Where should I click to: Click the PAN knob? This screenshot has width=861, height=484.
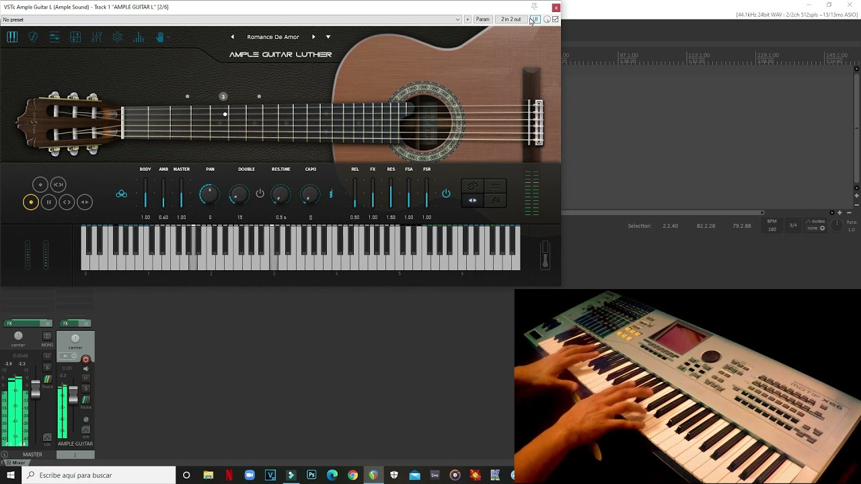coord(209,194)
